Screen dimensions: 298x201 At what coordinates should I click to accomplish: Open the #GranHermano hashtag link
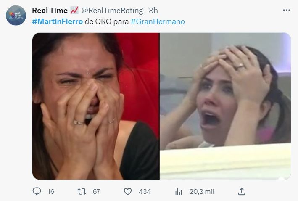158,21
